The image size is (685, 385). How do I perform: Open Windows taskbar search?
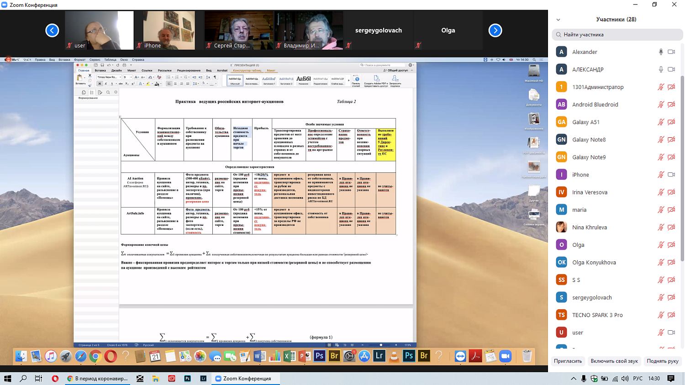click(x=23, y=379)
